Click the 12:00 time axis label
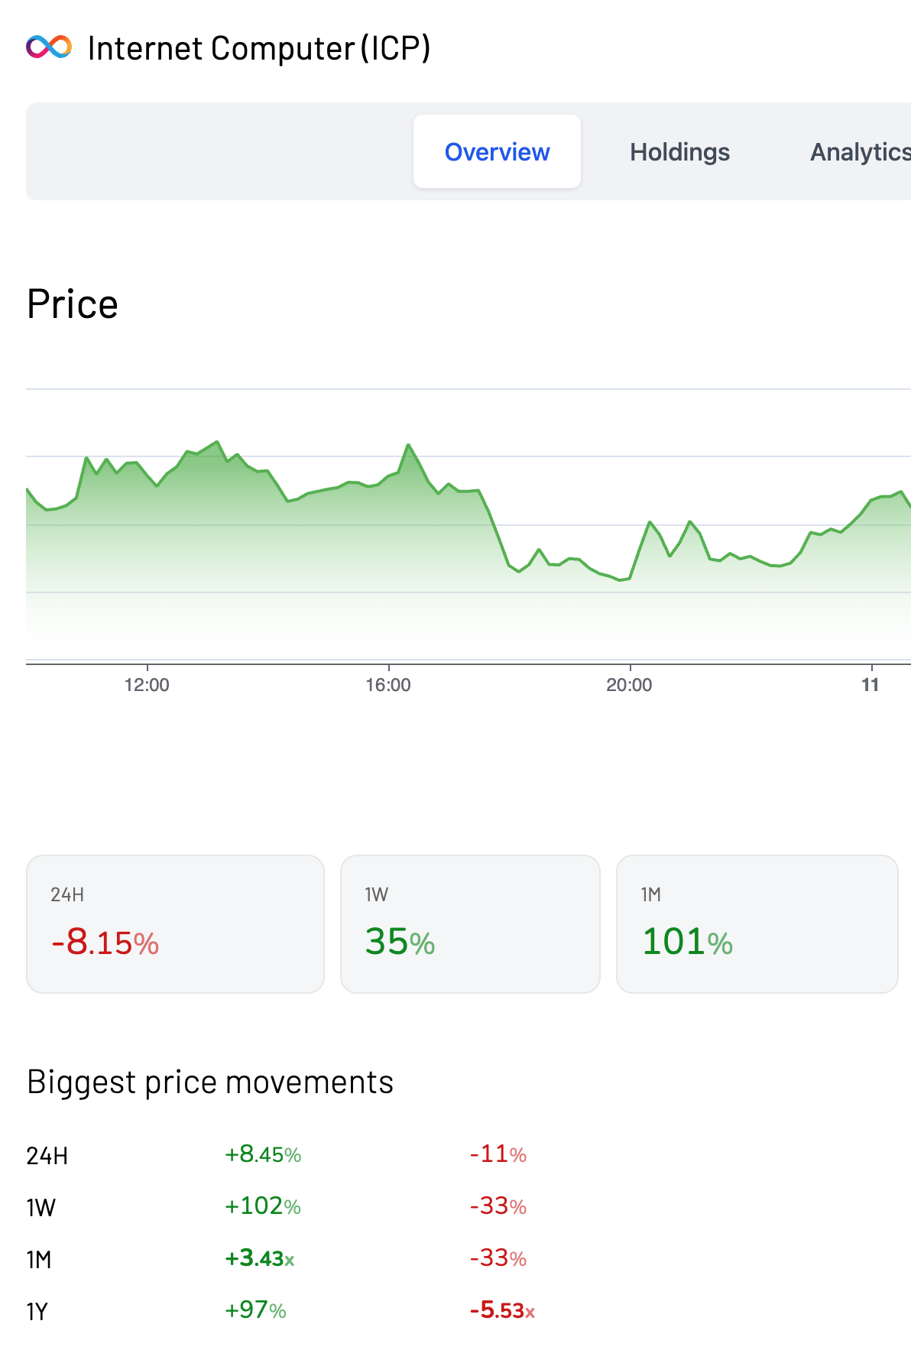The image size is (911, 1350). pos(147,685)
